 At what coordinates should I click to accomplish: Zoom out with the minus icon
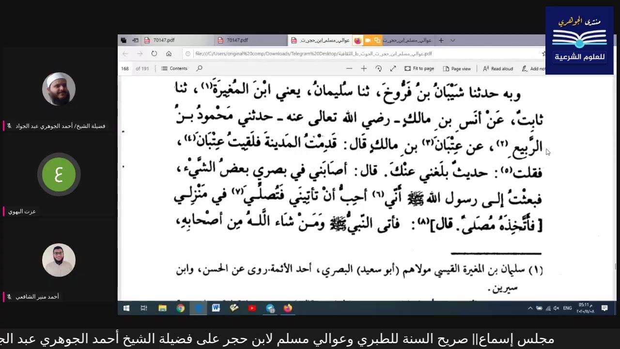(x=349, y=68)
